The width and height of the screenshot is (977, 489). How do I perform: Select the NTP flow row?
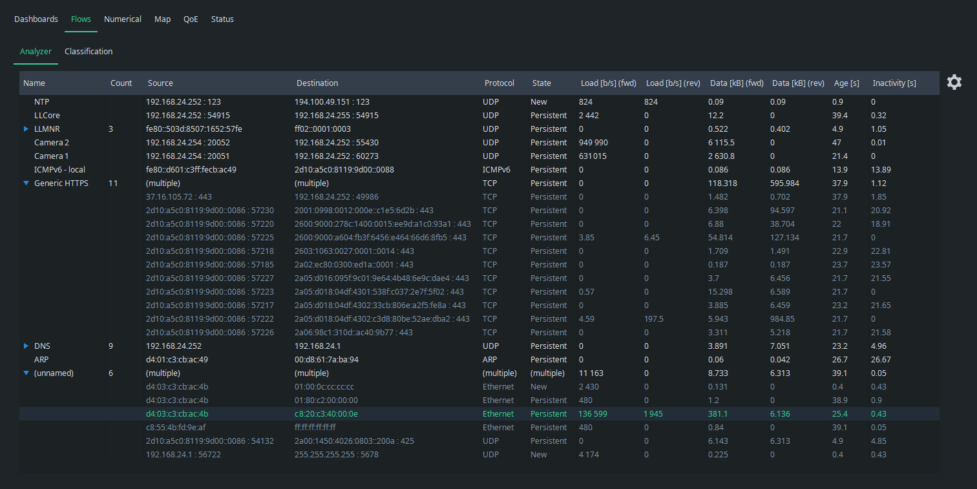(42, 102)
